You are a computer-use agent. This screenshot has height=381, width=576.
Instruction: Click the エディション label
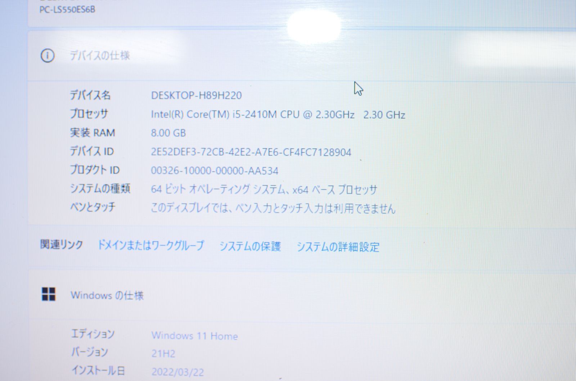[x=93, y=334]
